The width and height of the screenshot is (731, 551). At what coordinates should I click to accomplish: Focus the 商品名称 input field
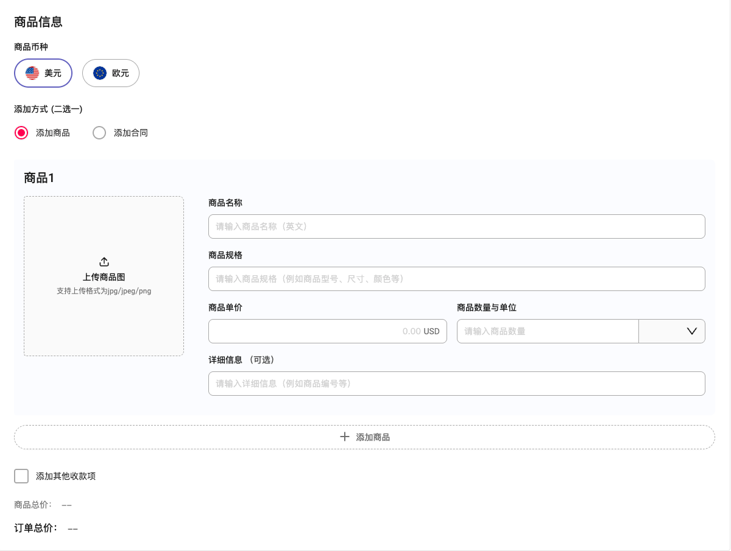(456, 226)
